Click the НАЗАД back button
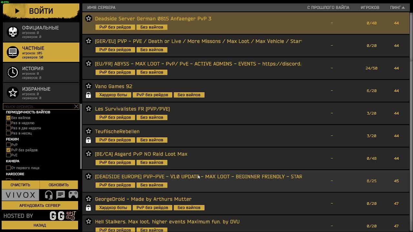 [x=40, y=225]
